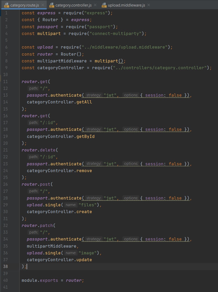218x292 pixels.
Task: Click categoryController.getAll
Action: (59, 102)
